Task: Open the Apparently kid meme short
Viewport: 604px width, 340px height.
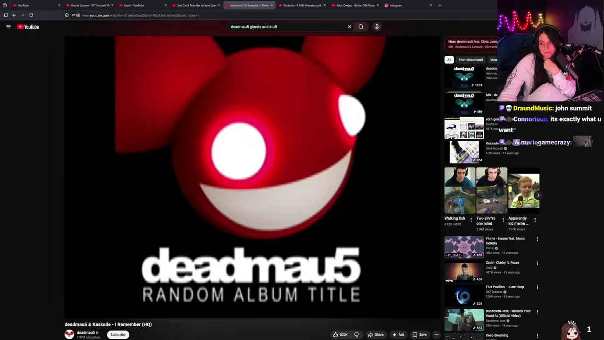Action: point(524,191)
